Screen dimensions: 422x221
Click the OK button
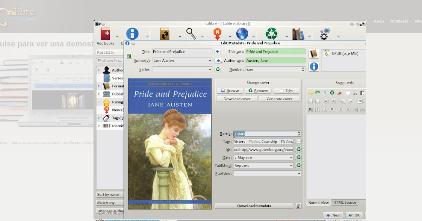coord(354,215)
